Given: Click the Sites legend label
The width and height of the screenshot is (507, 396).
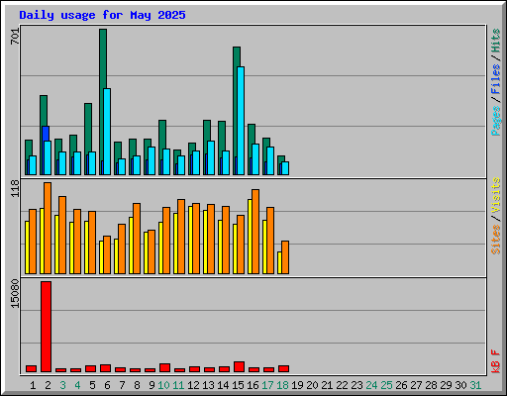Looking at the screenshot, I should (495, 240).
